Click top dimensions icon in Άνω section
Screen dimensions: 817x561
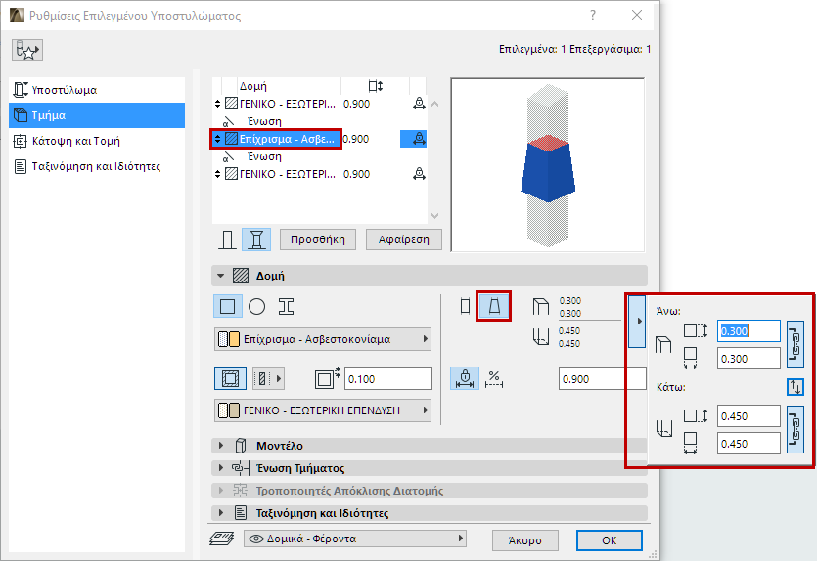[662, 344]
